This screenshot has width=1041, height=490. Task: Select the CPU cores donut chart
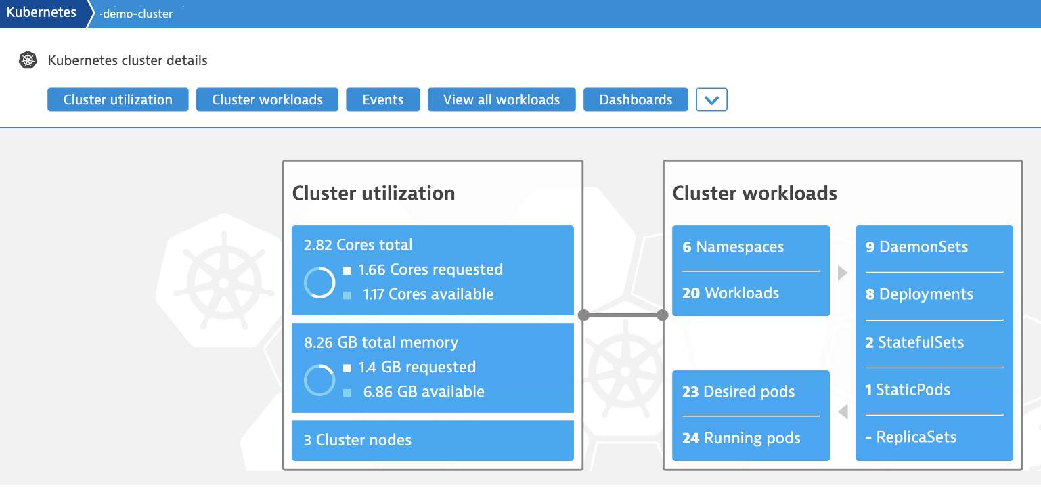pos(319,282)
